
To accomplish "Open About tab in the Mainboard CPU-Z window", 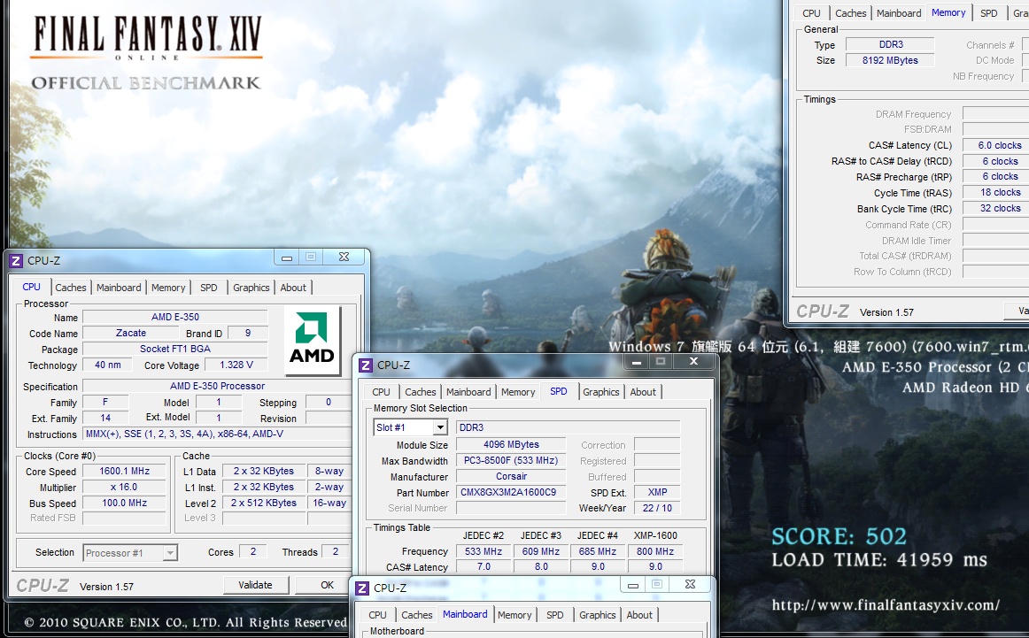I will pos(640,614).
